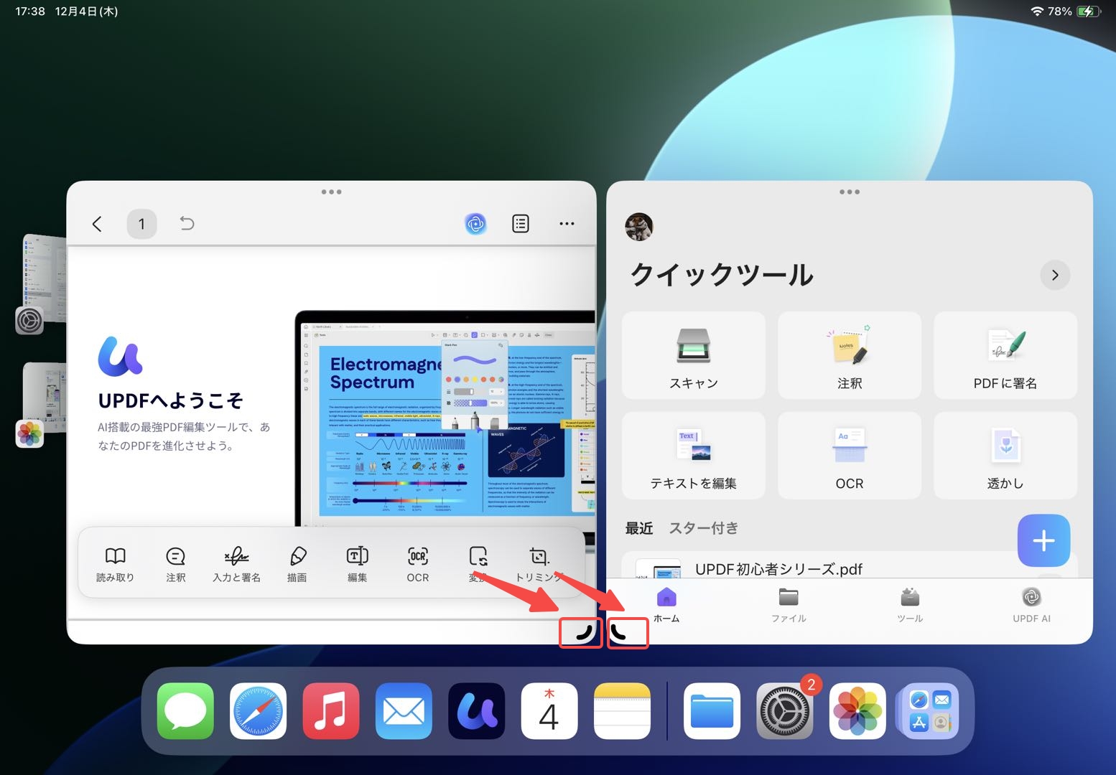The width and height of the screenshot is (1116, 775).
Task: Open UPDF app from the dock
Action: (477, 711)
